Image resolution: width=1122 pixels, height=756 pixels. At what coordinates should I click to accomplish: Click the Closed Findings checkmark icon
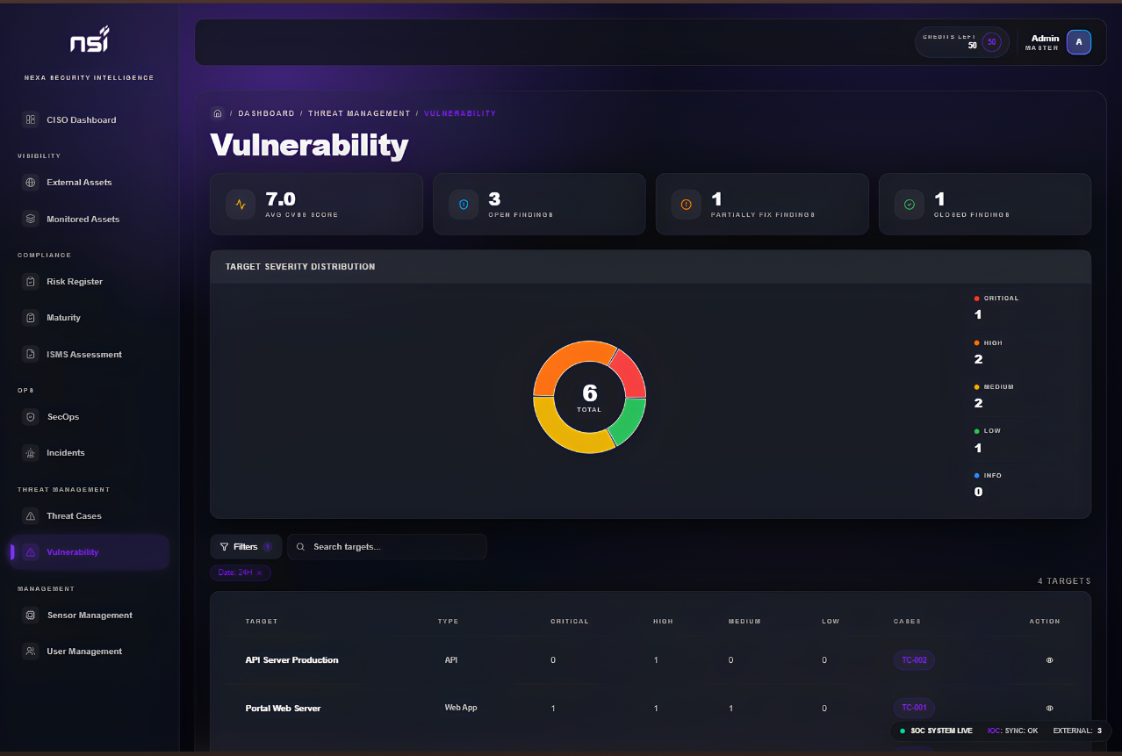tap(910, 205)
